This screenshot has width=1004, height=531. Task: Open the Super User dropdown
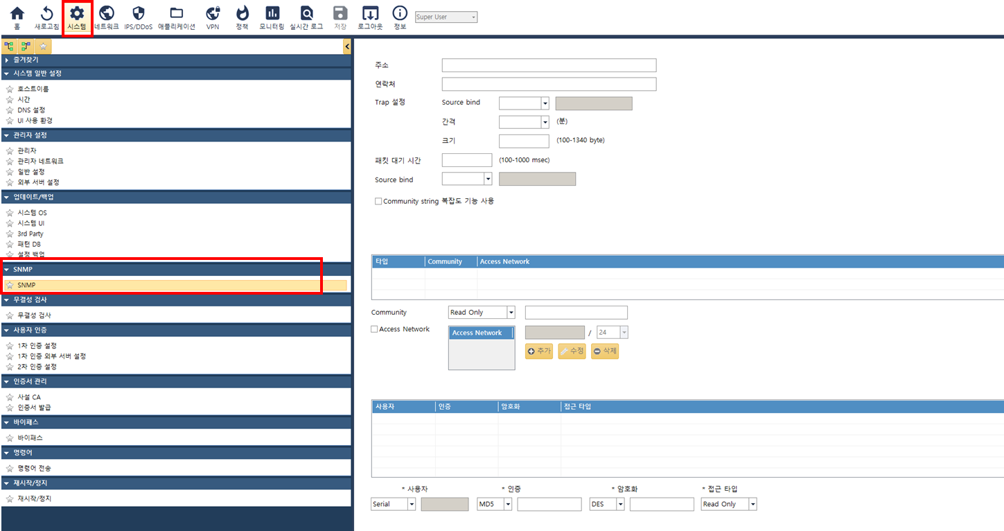click(446, 17)
